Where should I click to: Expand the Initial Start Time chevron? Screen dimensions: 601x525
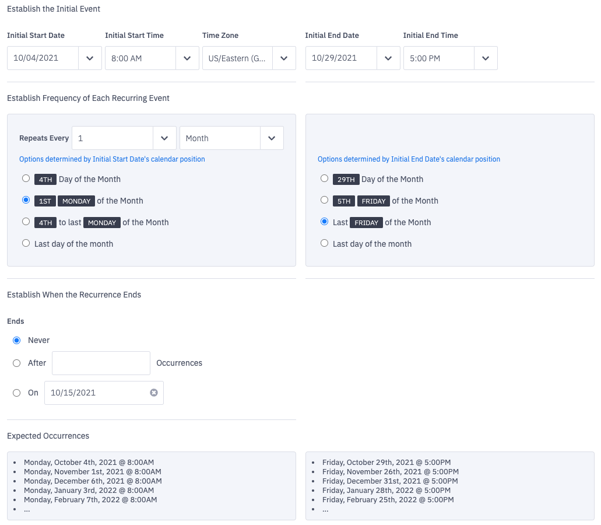tap(187, 58)
